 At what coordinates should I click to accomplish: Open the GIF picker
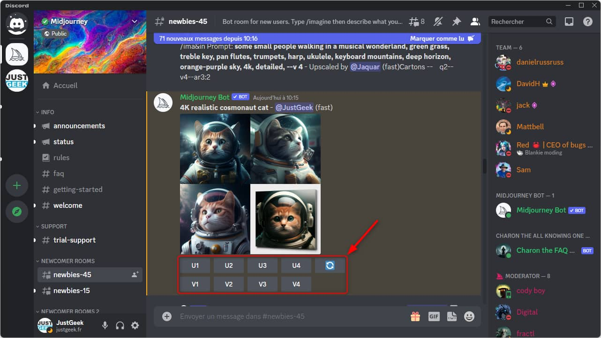point(434,316)
